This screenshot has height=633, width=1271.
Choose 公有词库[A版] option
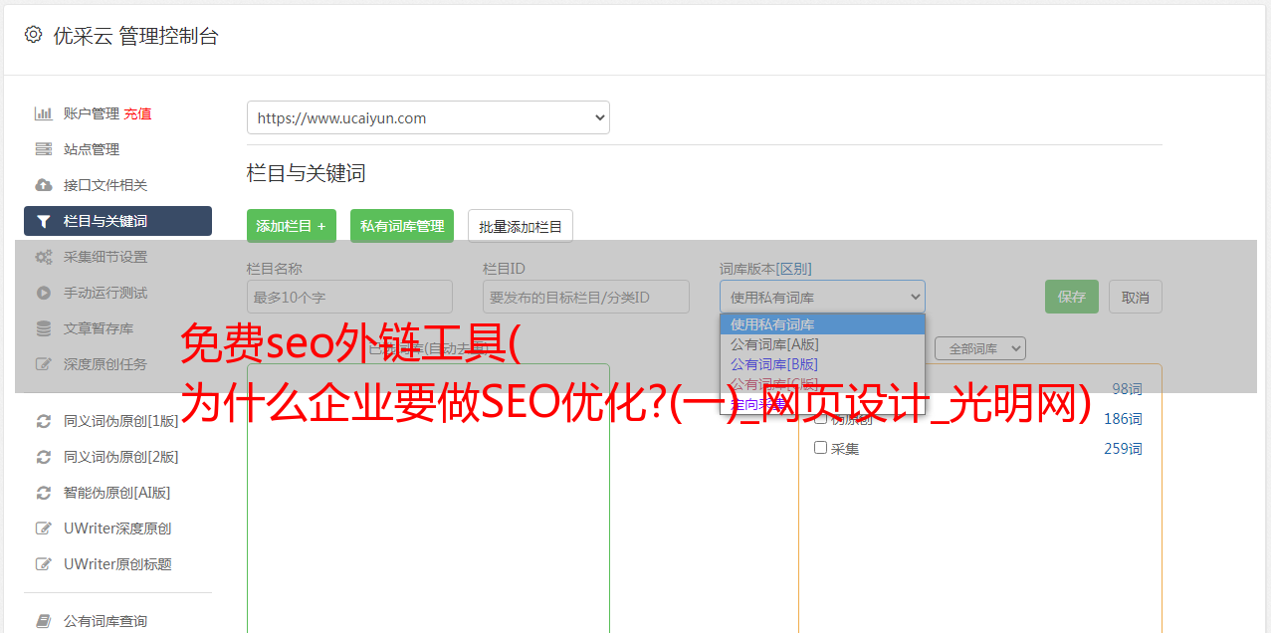[822, 344]
